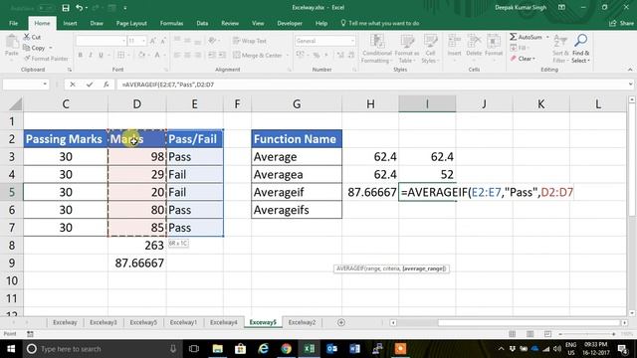Select the Excelway sheet tab
The image size is (637, 358).
pyautogui.click(x=65, y=322)
